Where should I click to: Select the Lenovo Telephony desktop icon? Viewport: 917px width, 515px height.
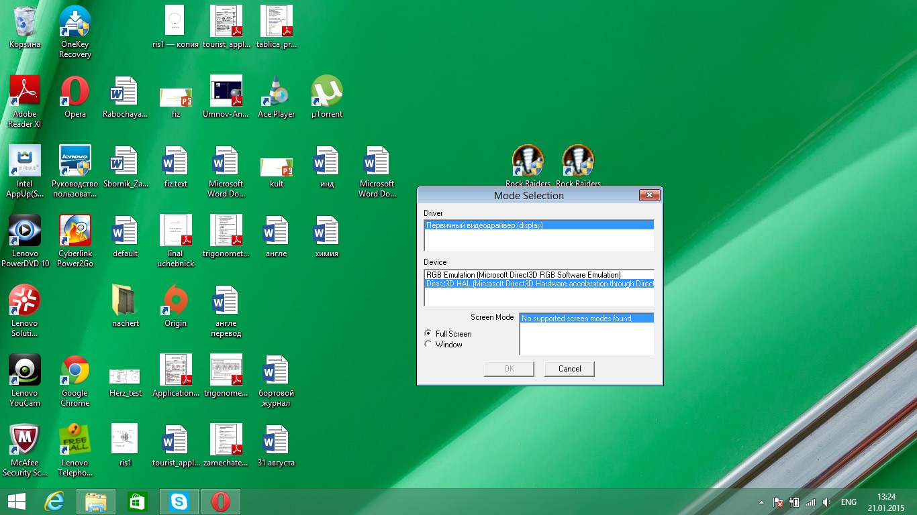coord(75,451)
